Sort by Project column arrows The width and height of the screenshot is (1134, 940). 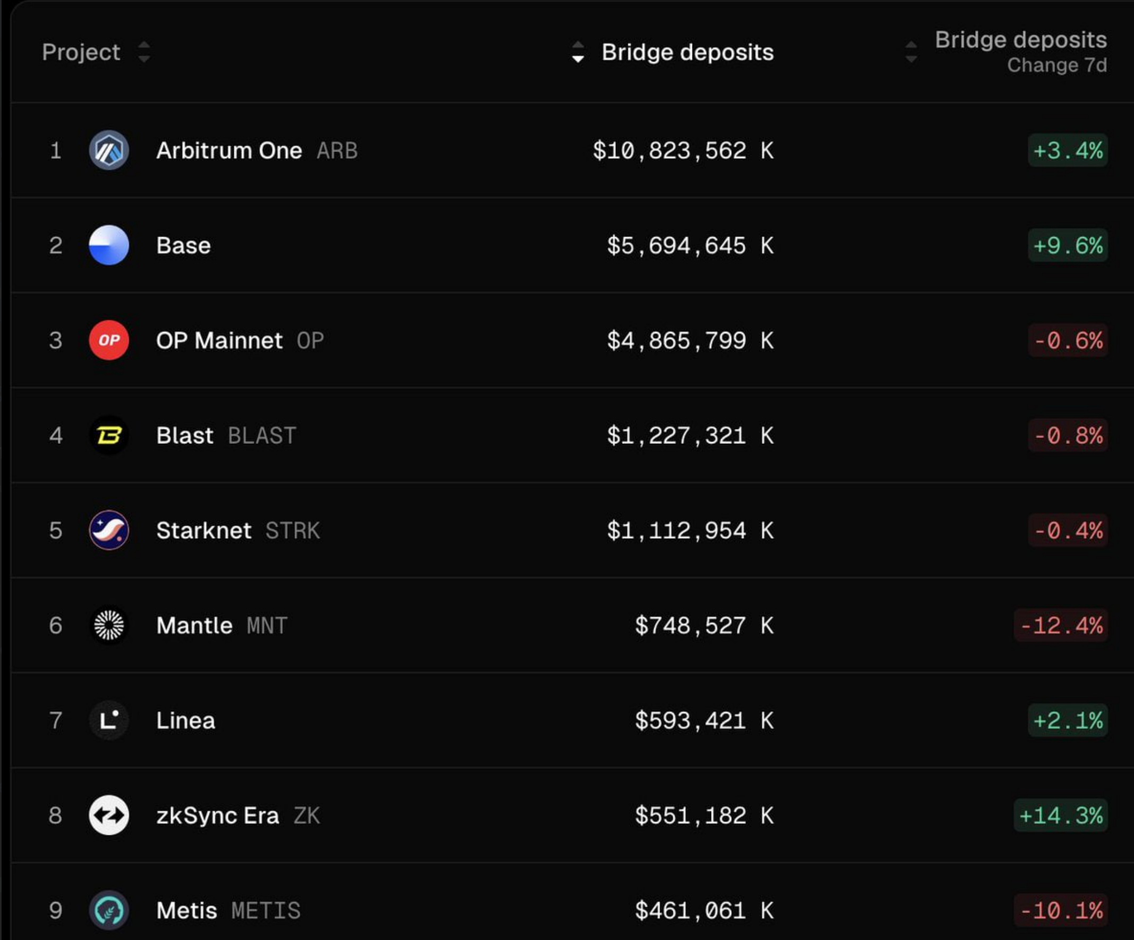(144, 52)
